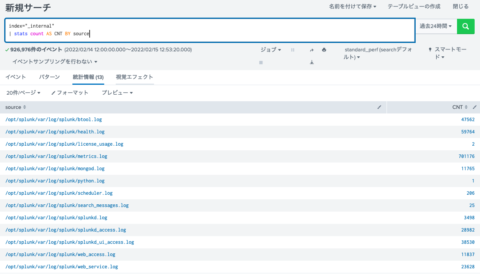480x276 pixels.
Task: Open the フォーマット options
Action: [70, 93]
